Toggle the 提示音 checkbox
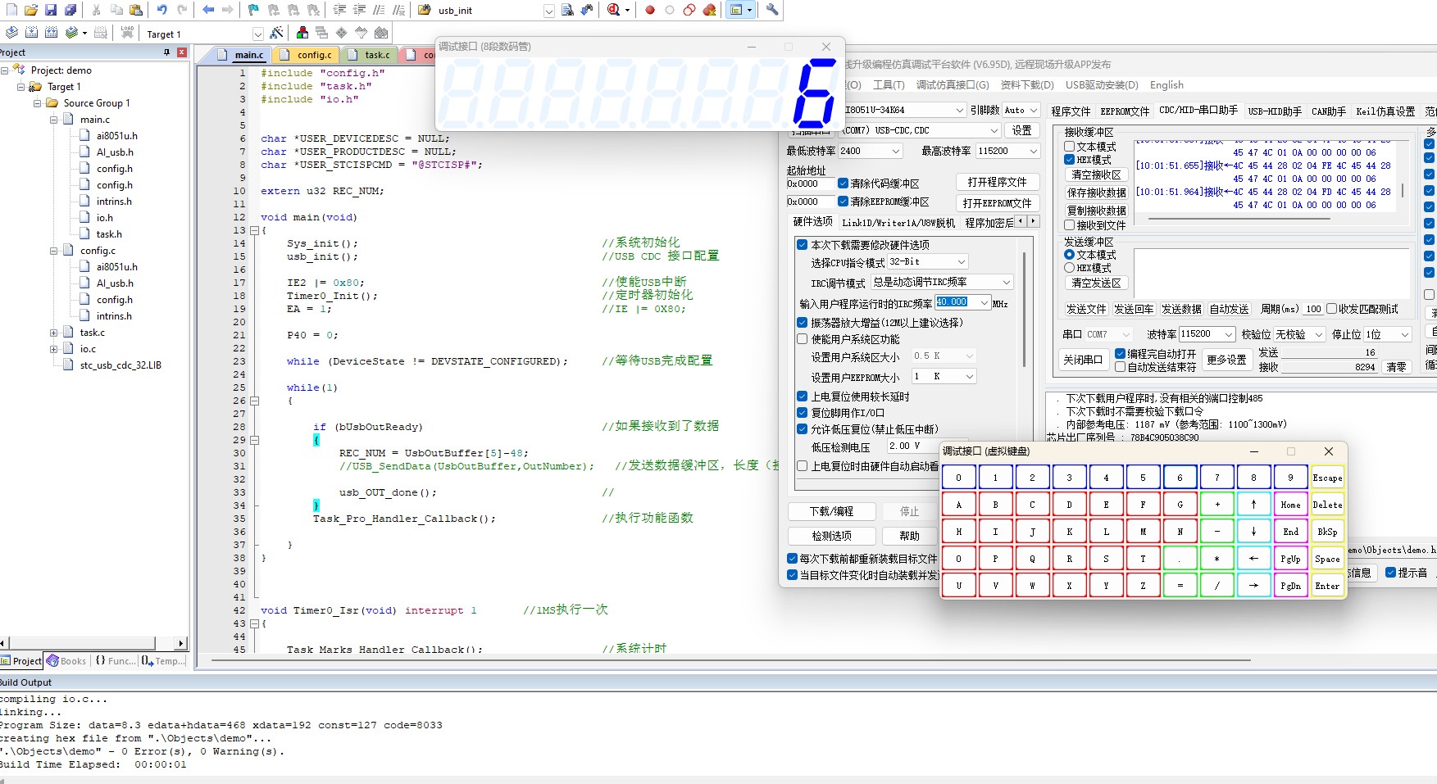 point(1390,572)
